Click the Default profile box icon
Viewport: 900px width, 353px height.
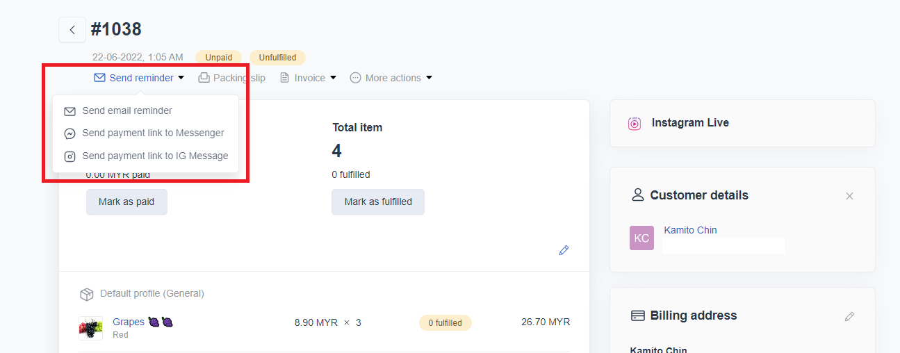(x=87, y=294)
